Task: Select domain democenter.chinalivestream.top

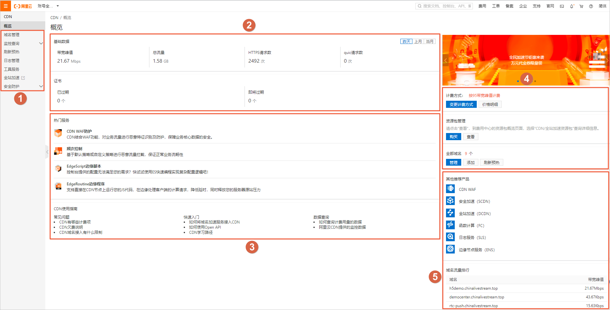Action: [x=477, y=297]
